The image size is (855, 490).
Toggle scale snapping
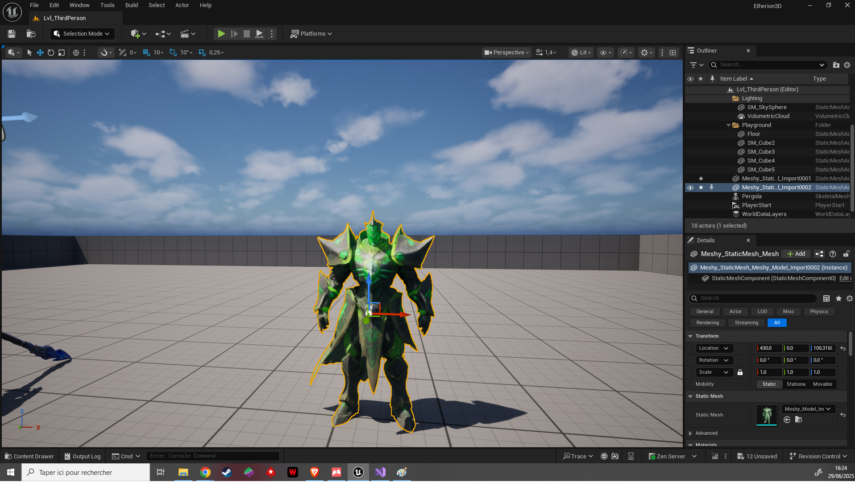(202, 53)
